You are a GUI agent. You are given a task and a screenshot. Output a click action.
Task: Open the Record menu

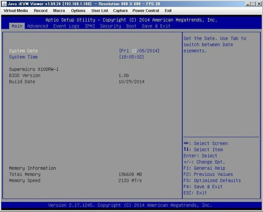coord(41,11)
